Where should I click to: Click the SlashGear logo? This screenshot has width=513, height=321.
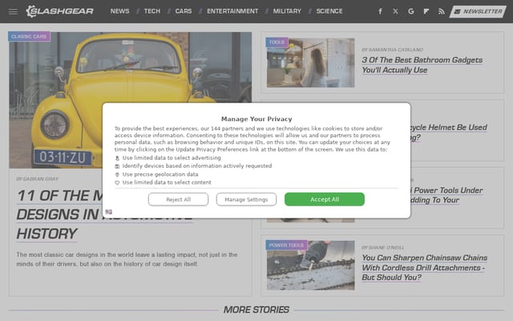click(60, 11)
